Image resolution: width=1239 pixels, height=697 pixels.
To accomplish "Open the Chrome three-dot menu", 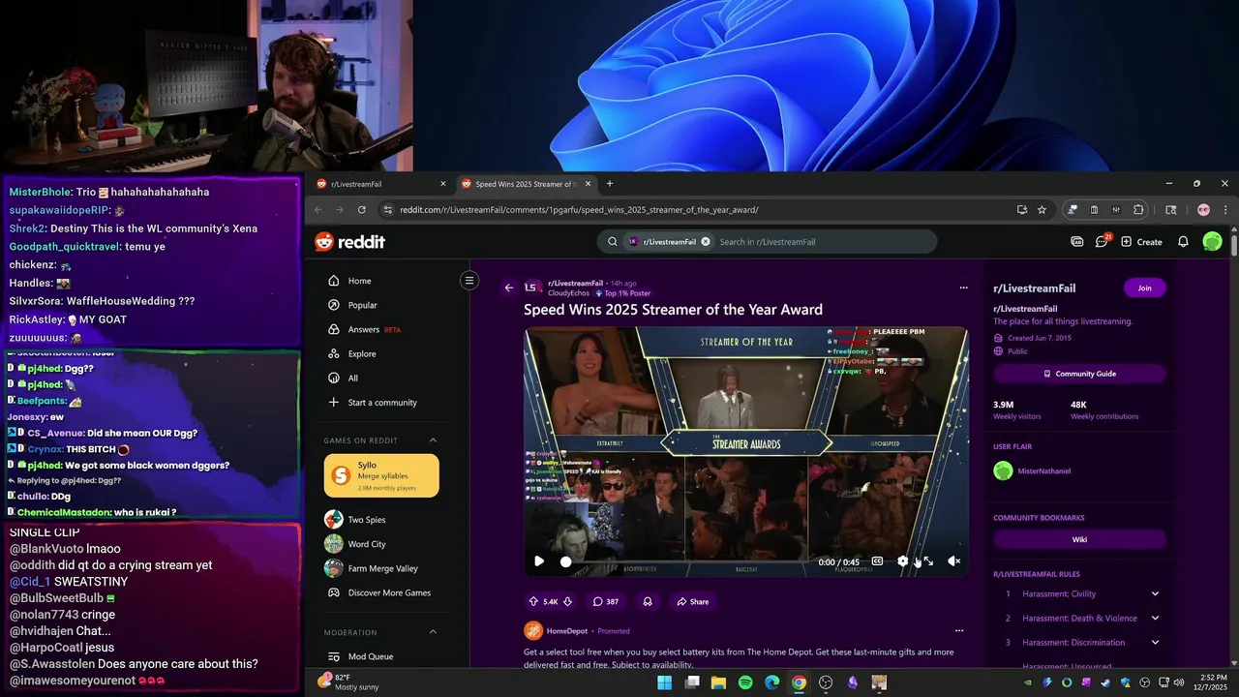I will [1225, 210].
